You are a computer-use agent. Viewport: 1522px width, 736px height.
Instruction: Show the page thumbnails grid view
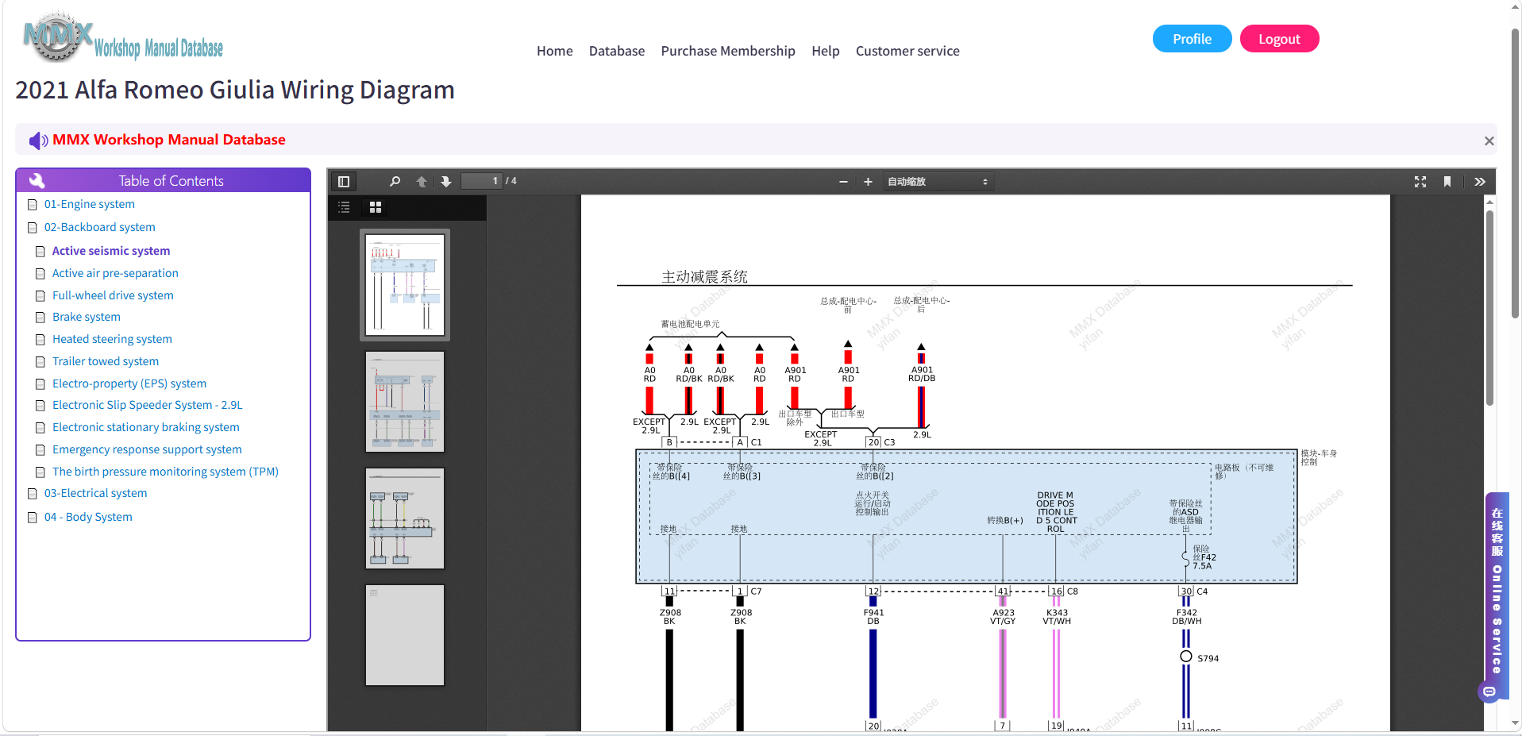point(376,207)
